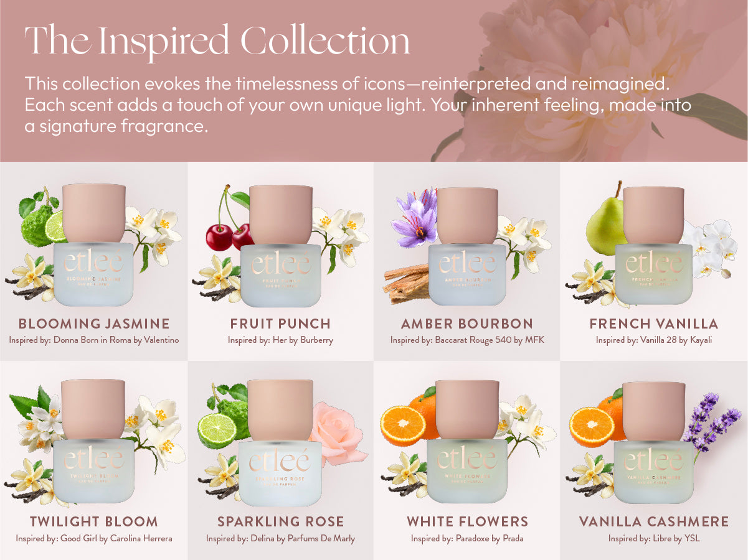Screen dimensions: 748x560
Task: Click the Inspired Collection heading
Action: pyautogui.click(x=217, y=42)
